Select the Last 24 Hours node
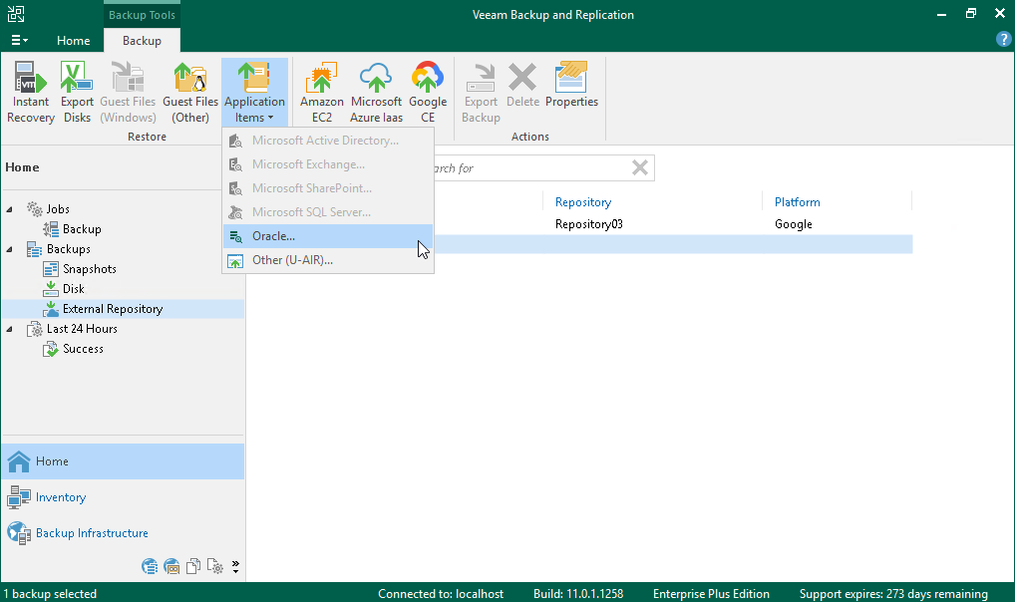1015x602 pixels. (x=82, y=329)
